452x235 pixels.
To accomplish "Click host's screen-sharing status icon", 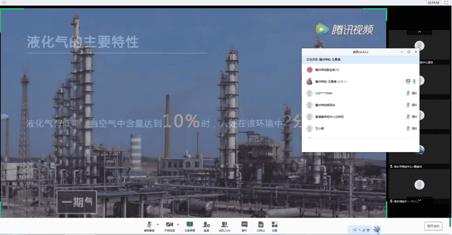I will [408, 81].
